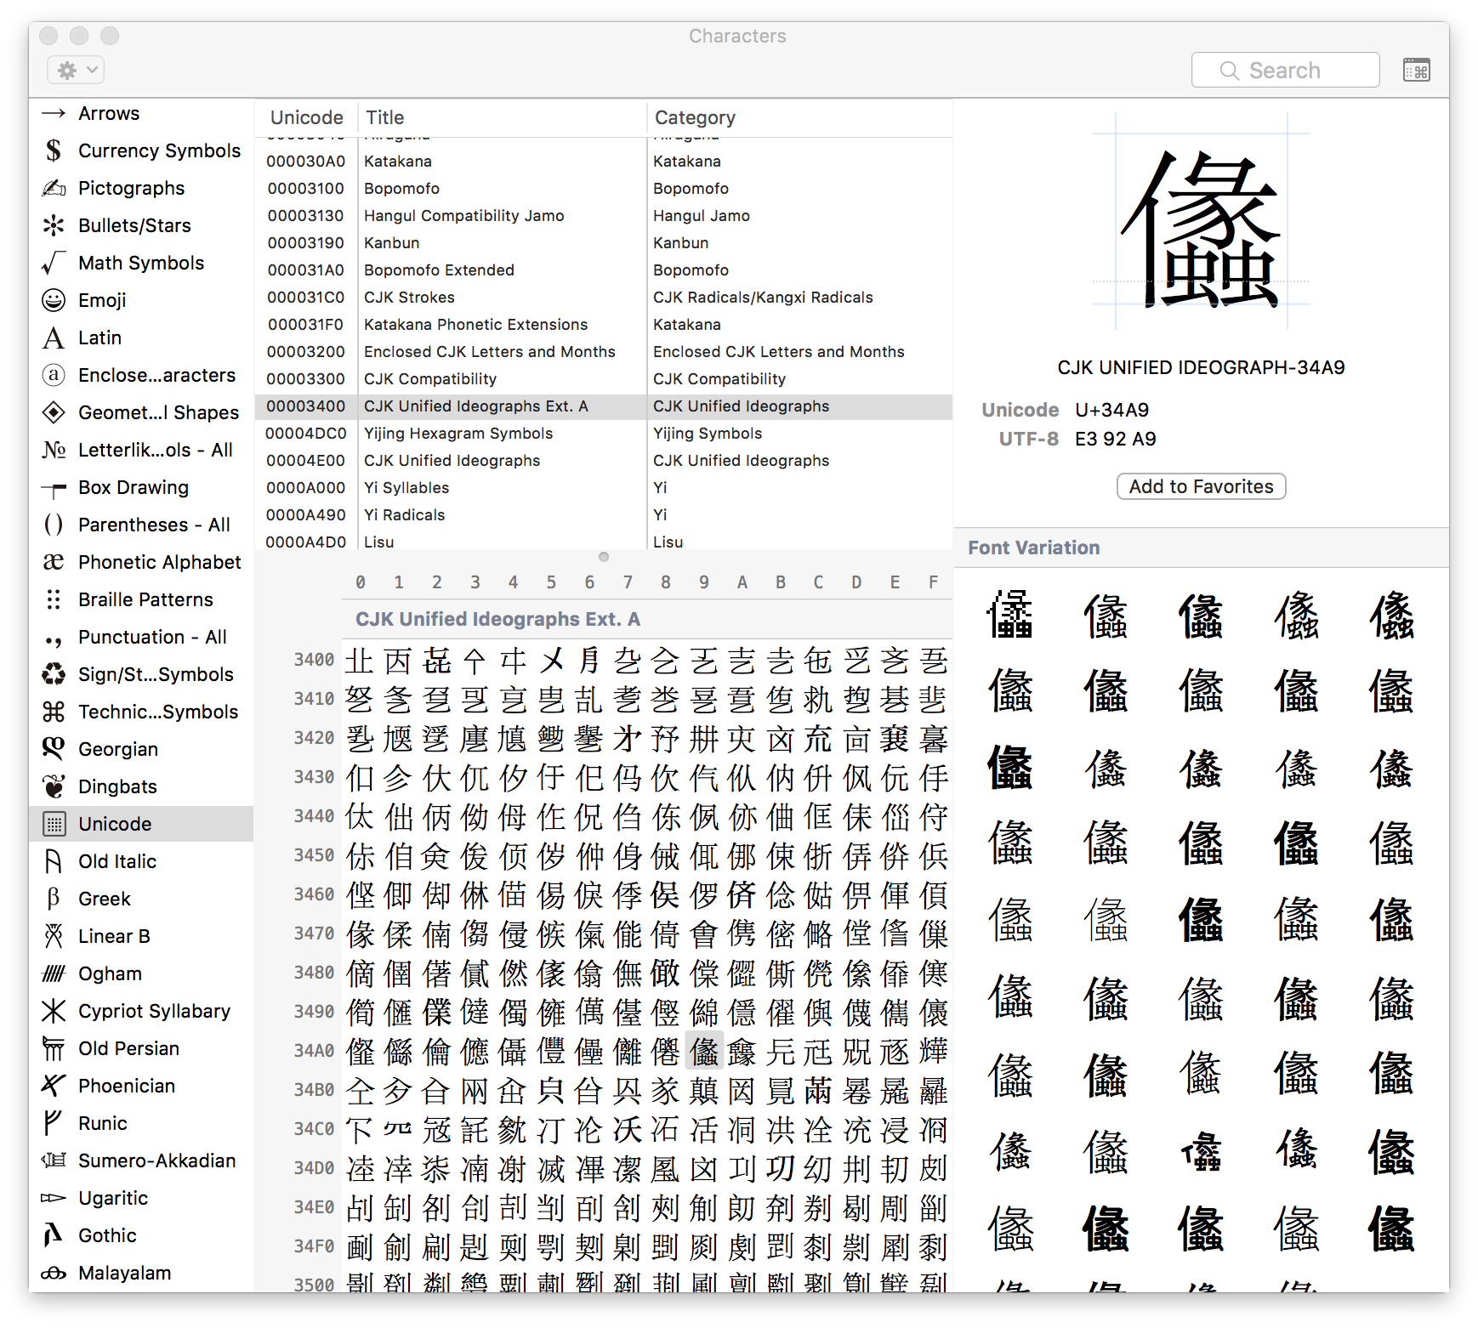
Task: Select the first character in row 3400
Action: [360, 661]
